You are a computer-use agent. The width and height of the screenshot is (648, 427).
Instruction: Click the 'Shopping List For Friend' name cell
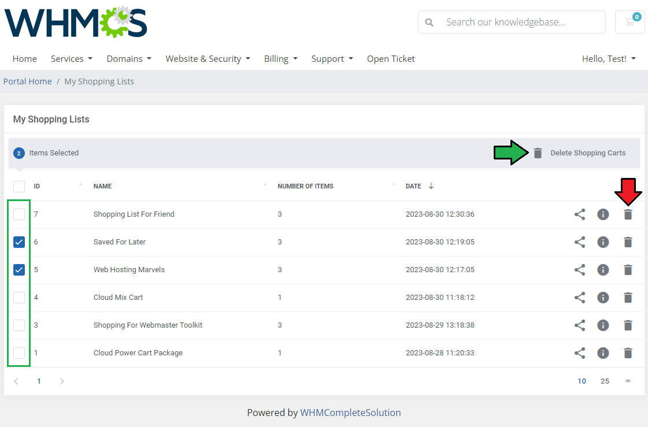coord(134,214)
